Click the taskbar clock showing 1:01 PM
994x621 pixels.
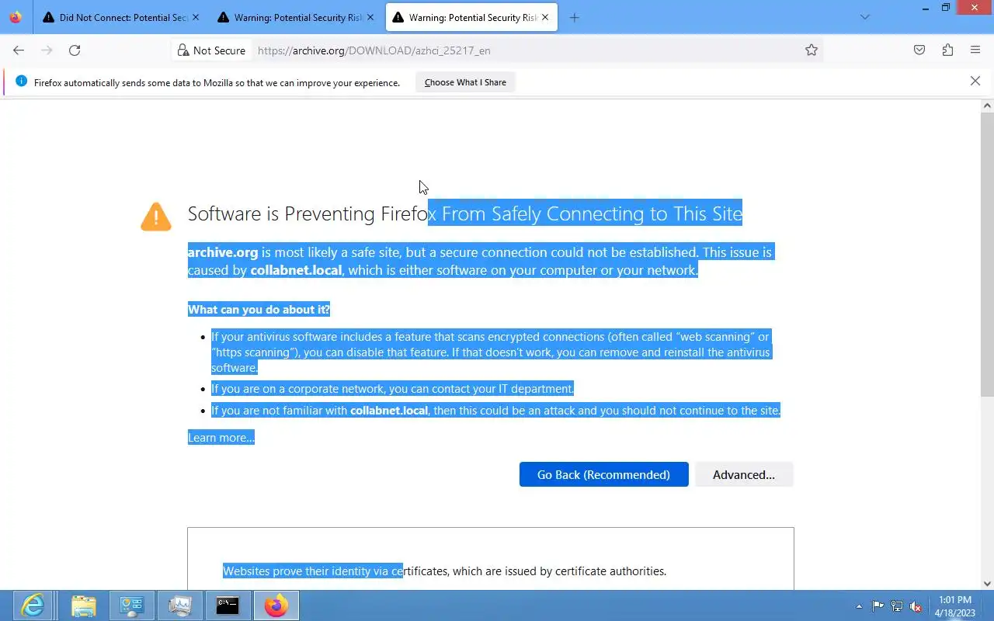[955, 606]
